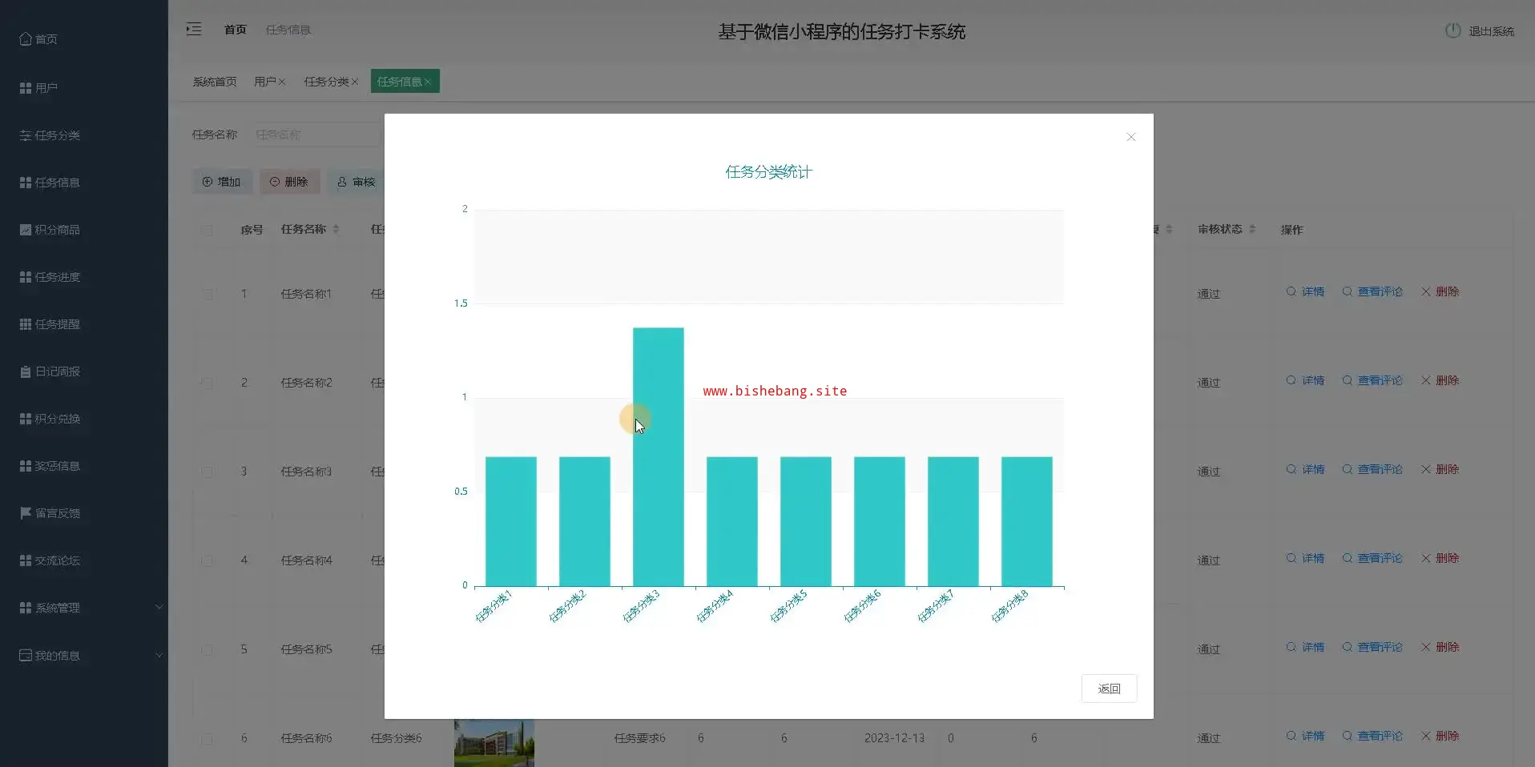The image size is (1535, 767).
Task: Click the power icon to log out
Action: coord(1452,30)
